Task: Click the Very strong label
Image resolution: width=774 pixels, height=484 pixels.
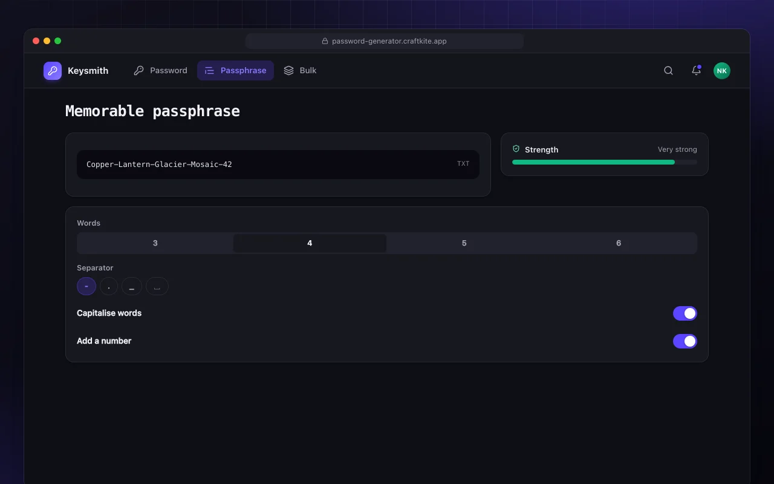Action: [x=677, y=149]
